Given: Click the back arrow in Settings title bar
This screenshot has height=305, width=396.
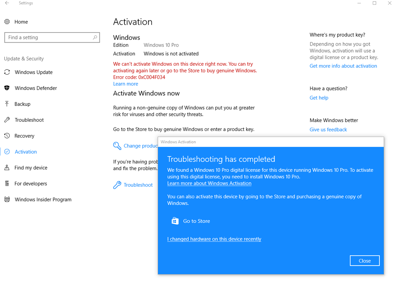Looking at the screenshot, I should 7,3.
